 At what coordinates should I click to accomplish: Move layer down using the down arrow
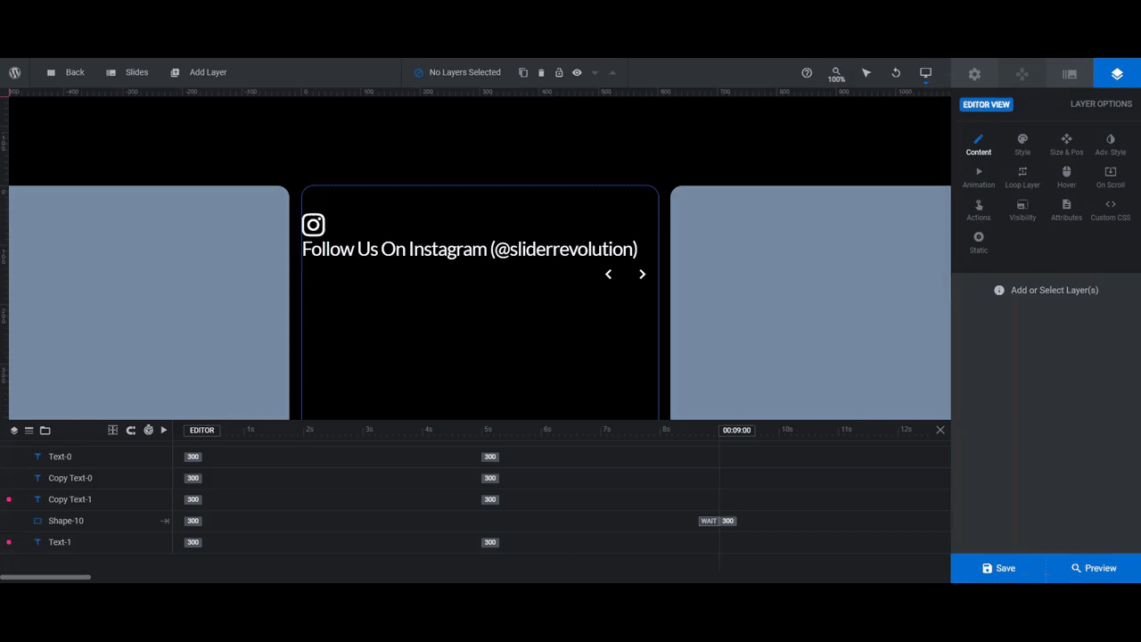tap(595, 72)
